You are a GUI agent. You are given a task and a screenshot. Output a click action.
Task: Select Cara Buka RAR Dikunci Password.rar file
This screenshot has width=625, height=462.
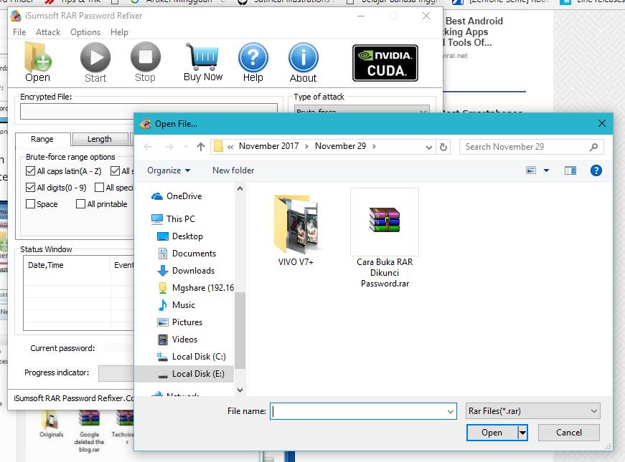[x=385, y=238]
